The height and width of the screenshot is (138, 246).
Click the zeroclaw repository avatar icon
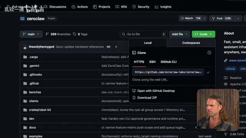(22, 19)
